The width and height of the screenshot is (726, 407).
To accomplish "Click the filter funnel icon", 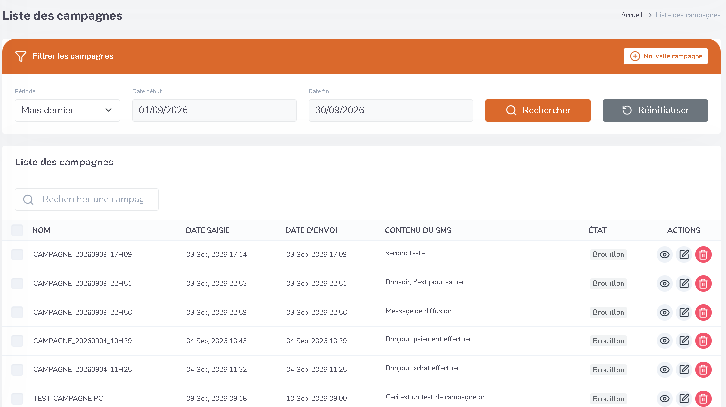I will pos(21,56).
